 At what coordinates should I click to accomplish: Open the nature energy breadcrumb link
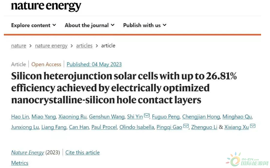coord(51,45)
